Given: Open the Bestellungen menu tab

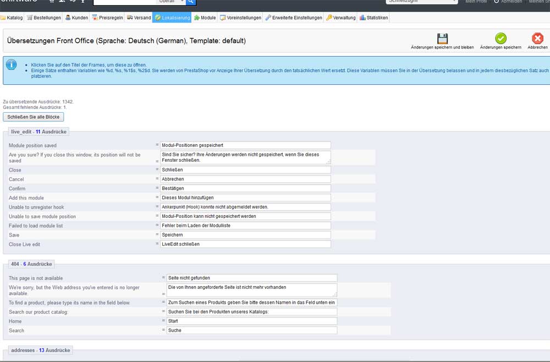Looking at the screenshot, I should pos(44,18).
